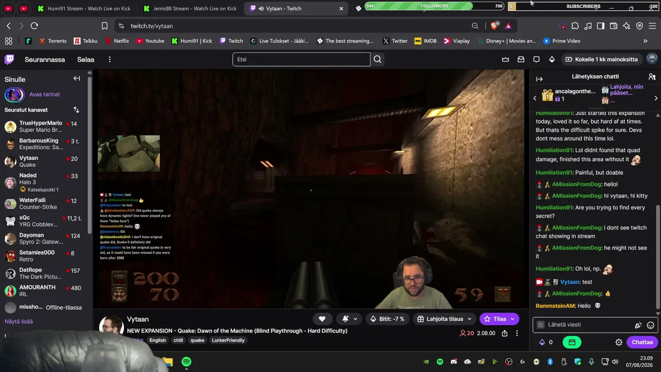Expand Näytä lisää followed channels
Screen dimensions: 661x372
click(x=19, y=321)
